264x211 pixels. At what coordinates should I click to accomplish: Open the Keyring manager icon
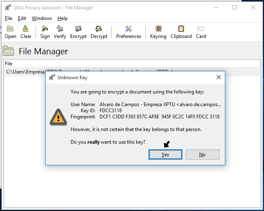tap(158, 32)
